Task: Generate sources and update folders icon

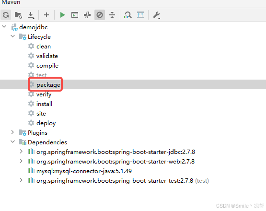Action: click(18, 15)
